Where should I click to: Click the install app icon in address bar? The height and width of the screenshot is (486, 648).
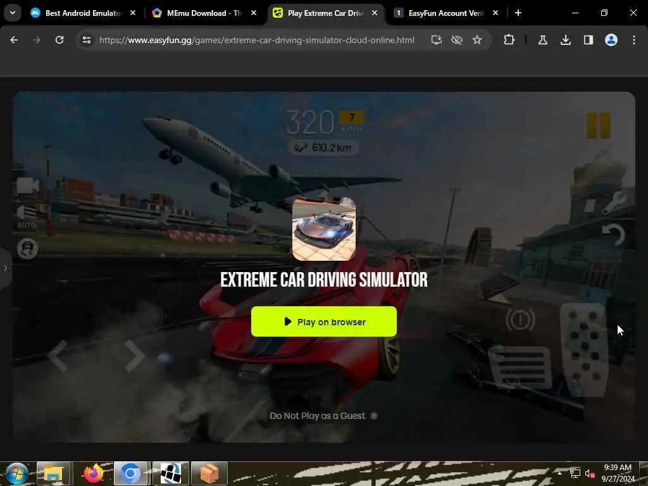(437, 40)
